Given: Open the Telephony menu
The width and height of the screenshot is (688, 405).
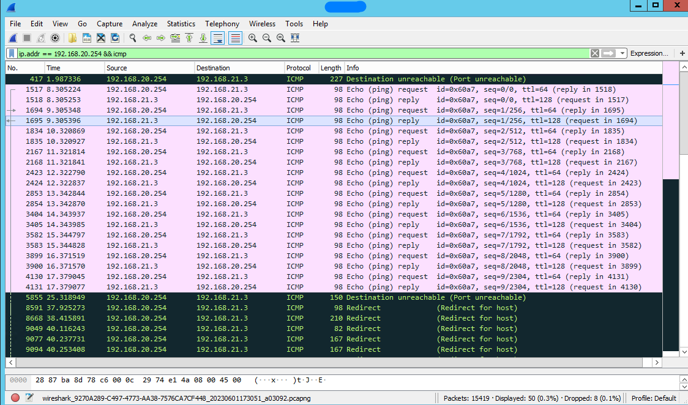Looking at the screenshot, I should 222,24.
